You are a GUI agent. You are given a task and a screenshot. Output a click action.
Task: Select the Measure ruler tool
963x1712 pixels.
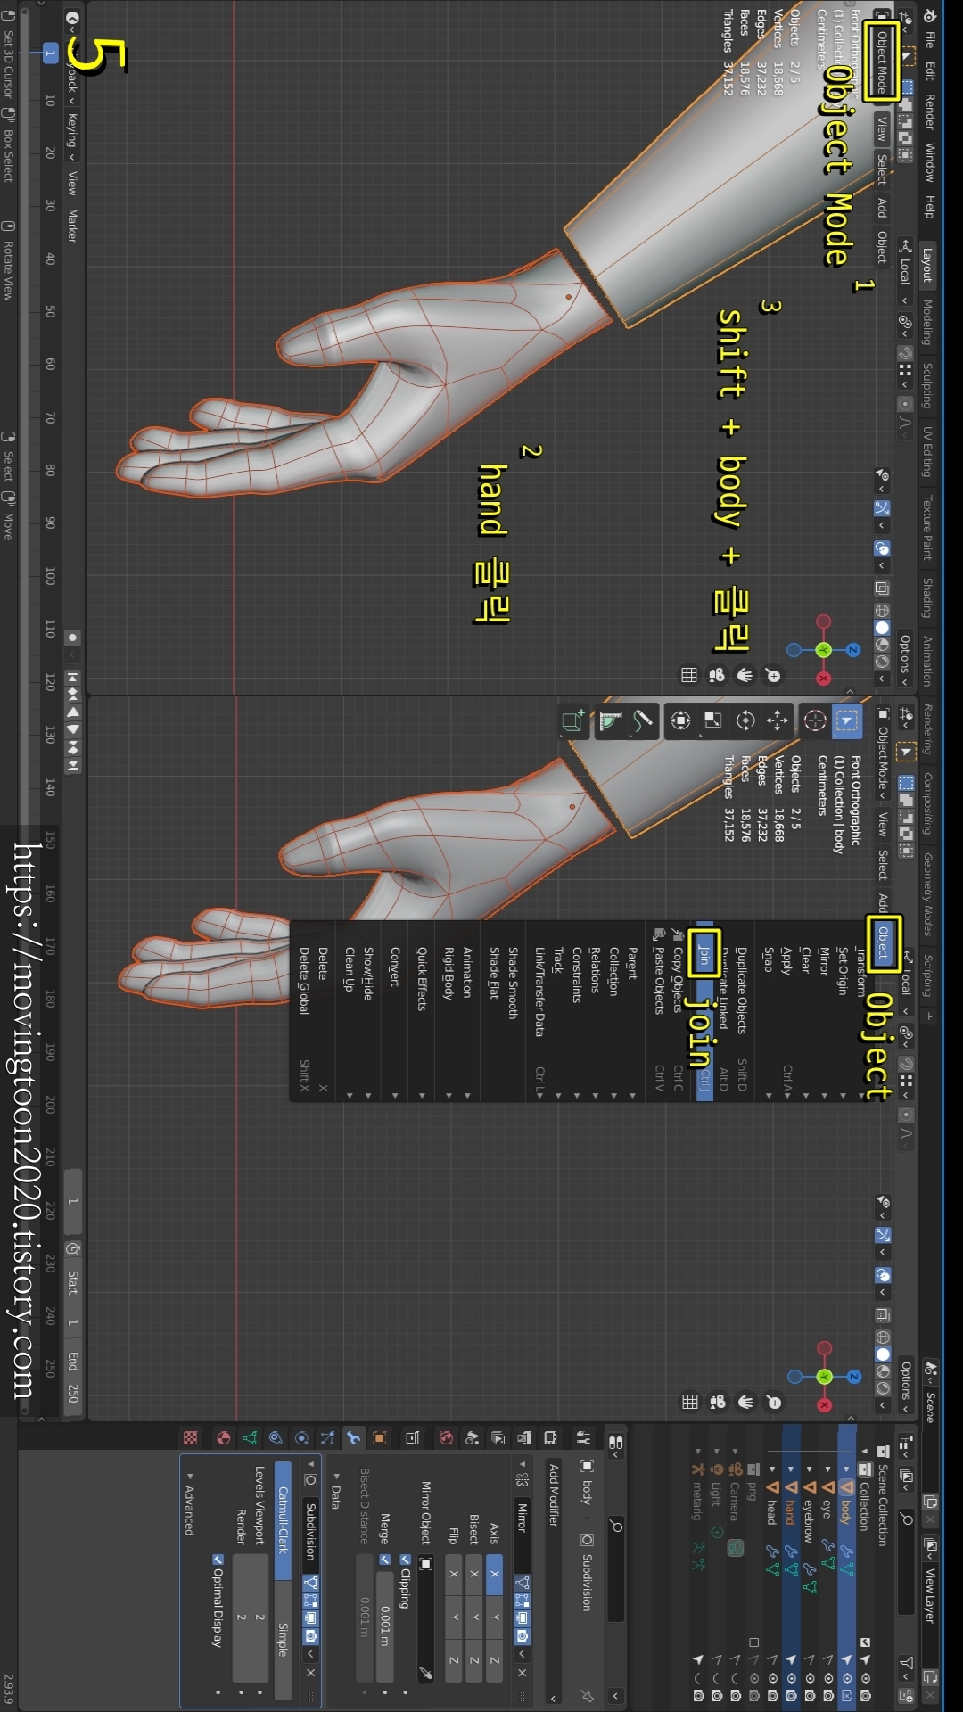pos(611,721)
